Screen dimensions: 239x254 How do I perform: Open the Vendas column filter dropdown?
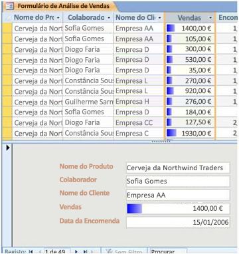(x=210, y=18)
